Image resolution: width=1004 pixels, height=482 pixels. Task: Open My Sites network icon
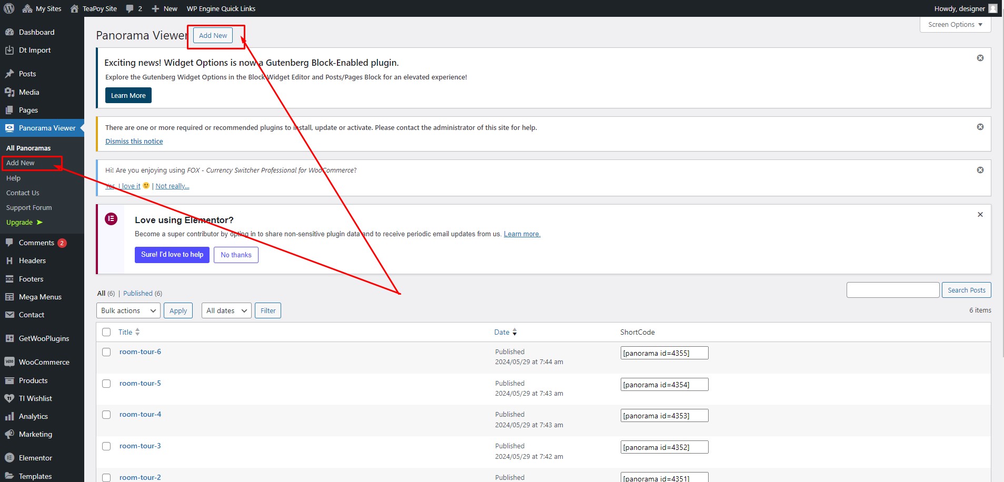27,8
